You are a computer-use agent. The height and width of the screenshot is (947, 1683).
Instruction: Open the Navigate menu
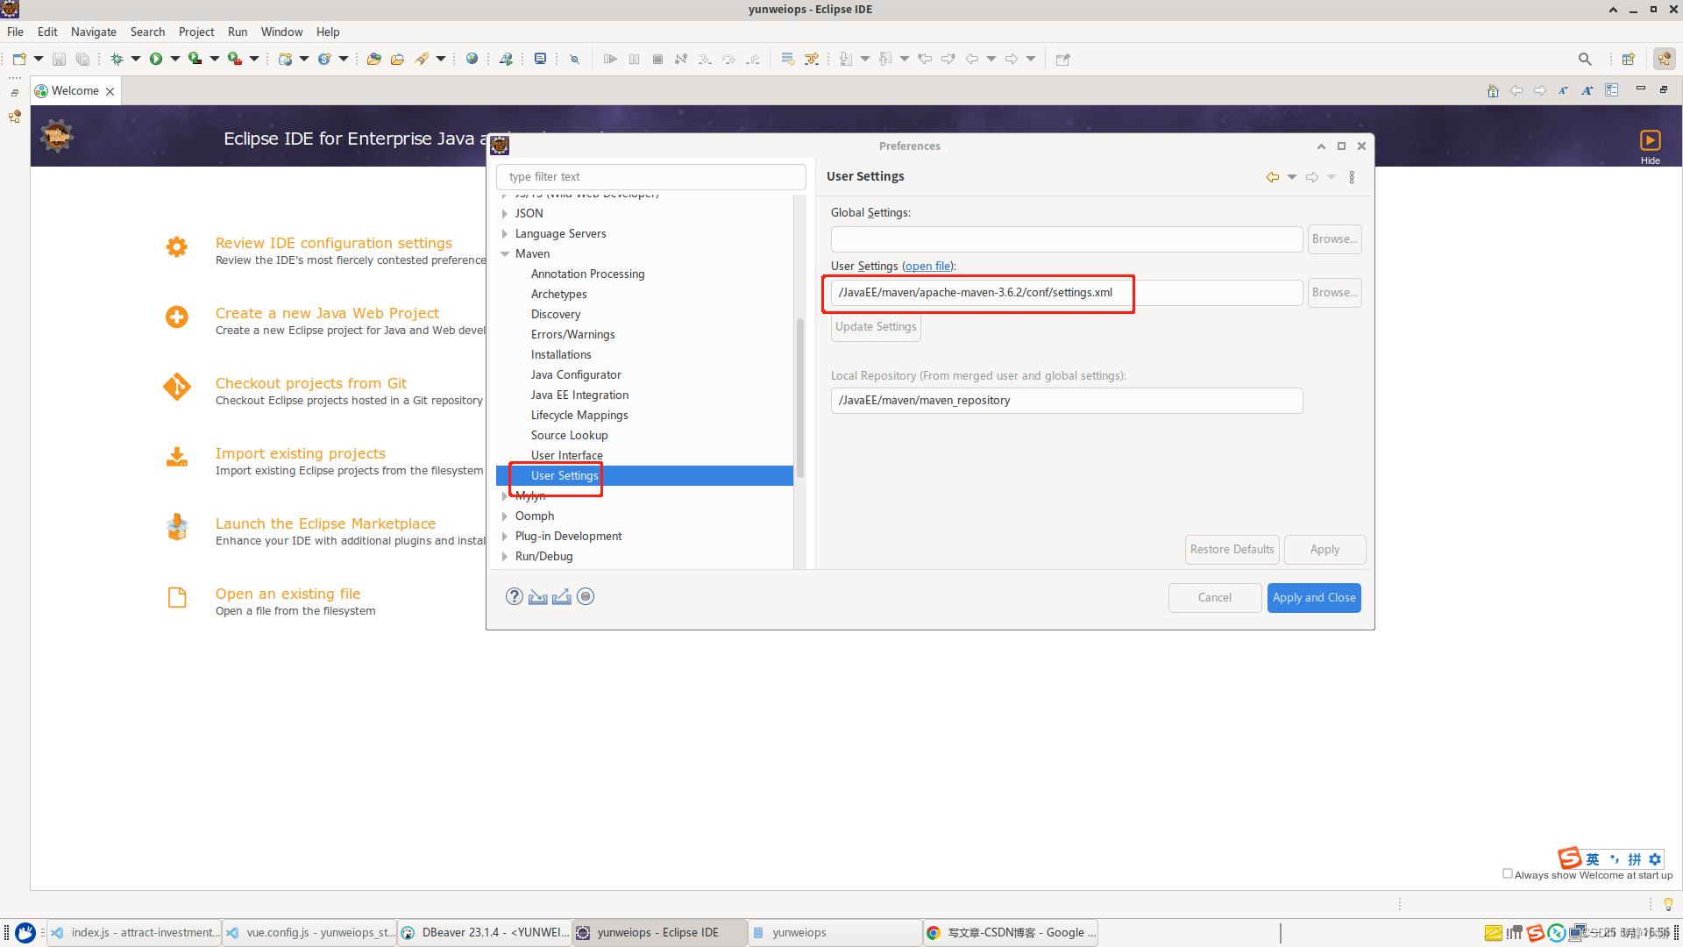pos(94,32)
